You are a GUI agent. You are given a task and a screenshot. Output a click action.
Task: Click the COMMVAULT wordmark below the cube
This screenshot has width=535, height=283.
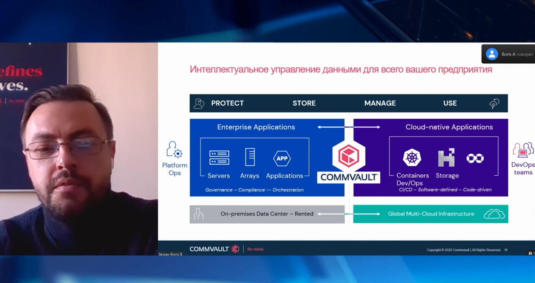click(x=349, y=177)
